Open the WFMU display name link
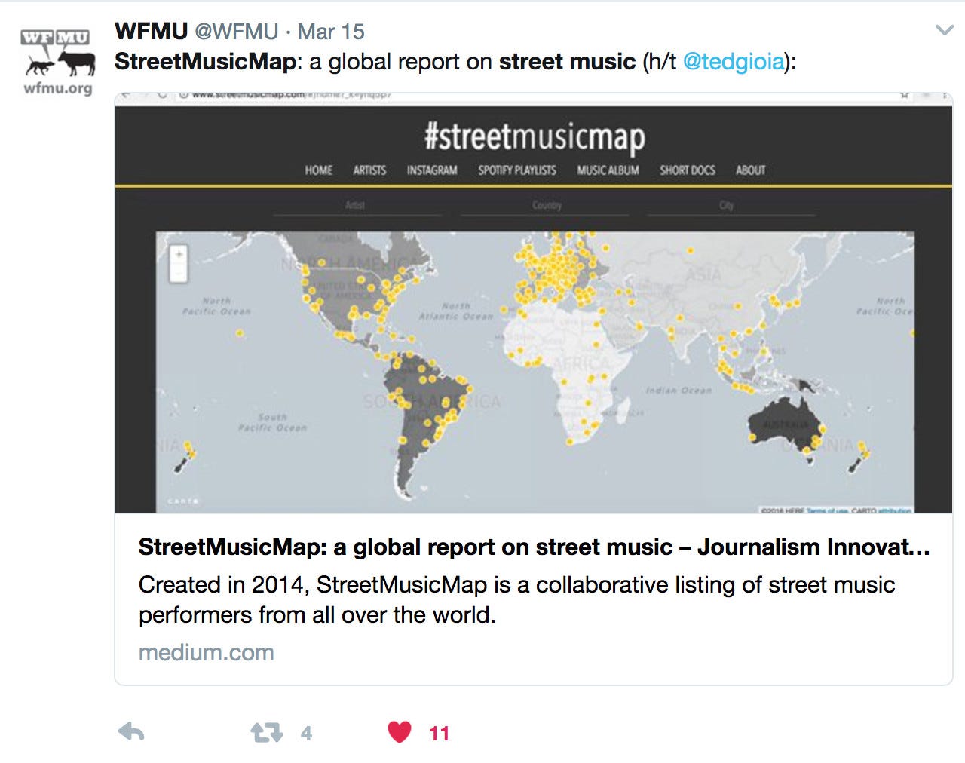Viewport: 965px width, 763px height. tap(151, 32)
